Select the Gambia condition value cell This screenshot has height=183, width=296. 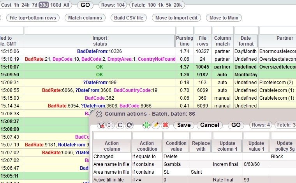pos(176,164)
